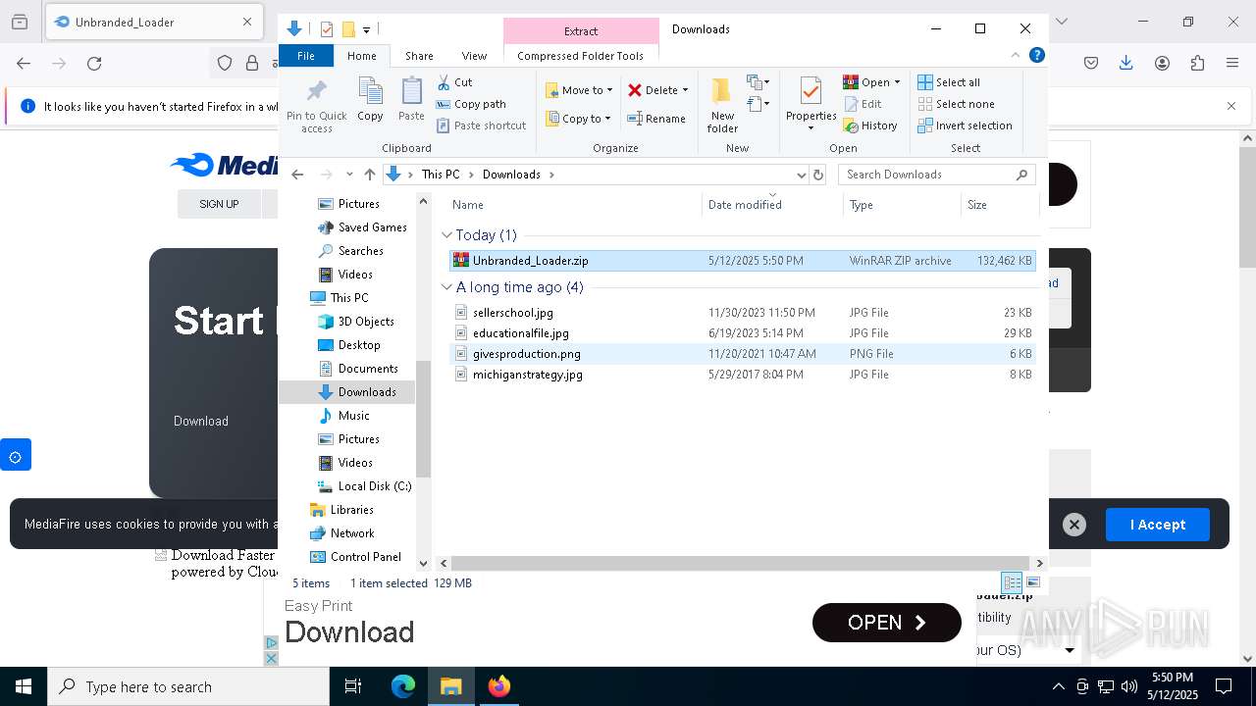The image size is (1256, 706).
Task: Collapse the Today group
Action: [447, 235]
